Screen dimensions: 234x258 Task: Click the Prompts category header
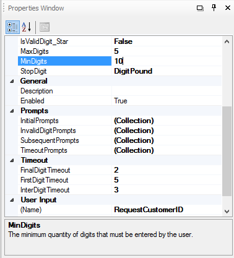(x=35, y=111)
